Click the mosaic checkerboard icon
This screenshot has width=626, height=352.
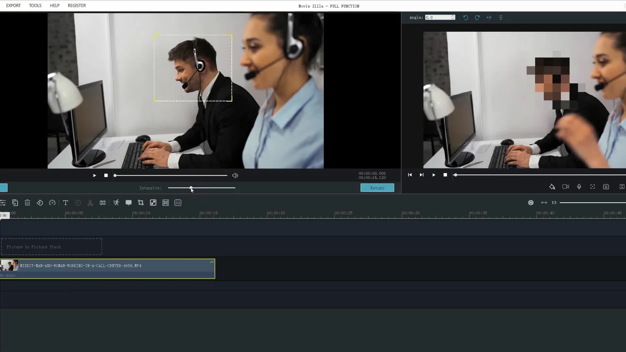point(153,203)
